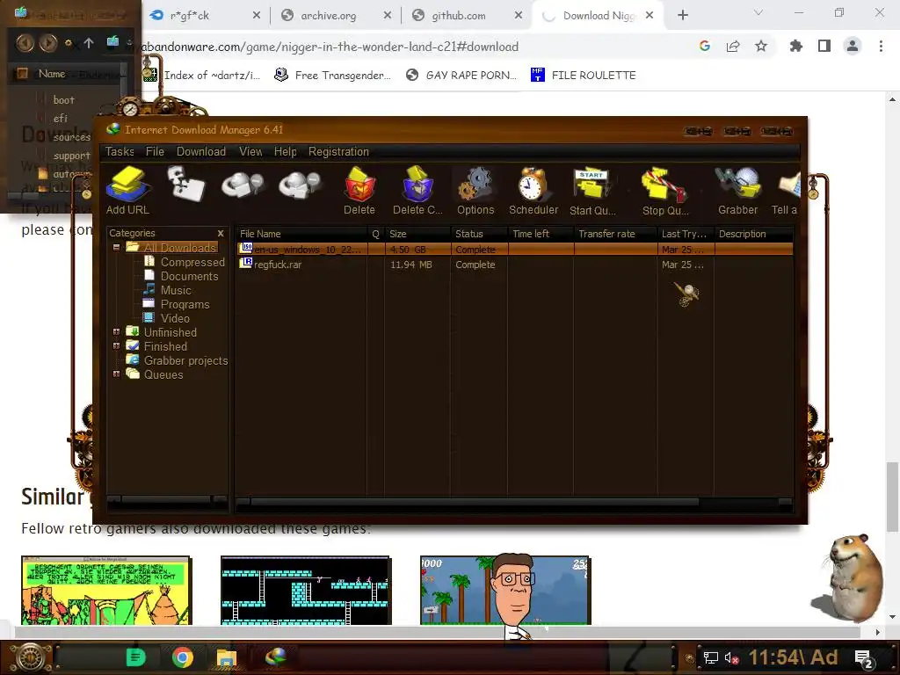Screen dimensions: 900x675
Task: Open the Chrome profile avatar
Action: click(853, 47)
